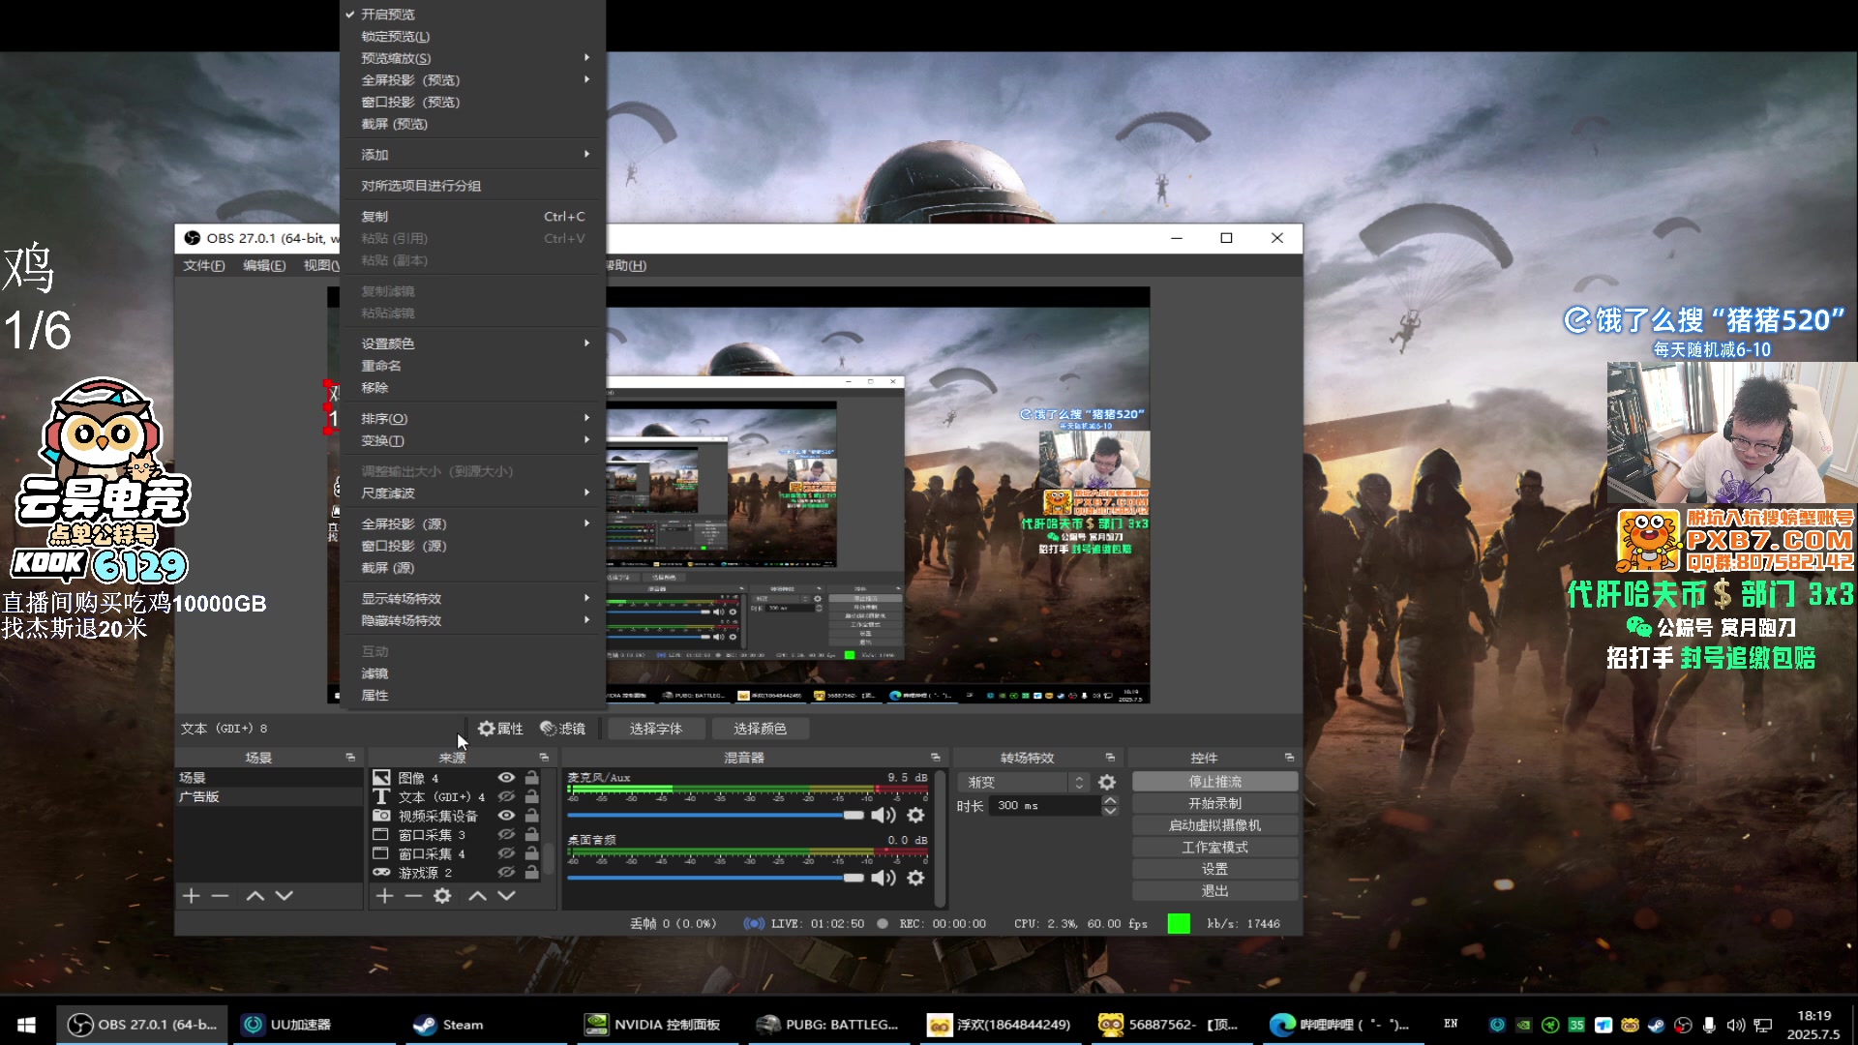Add a new source with the plus icon
Viewport: 1858px width, 1045px height.
tap(384, 896)
